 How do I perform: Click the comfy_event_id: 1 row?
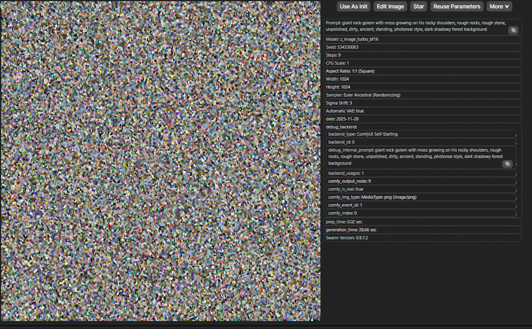(x=421, y=205)
